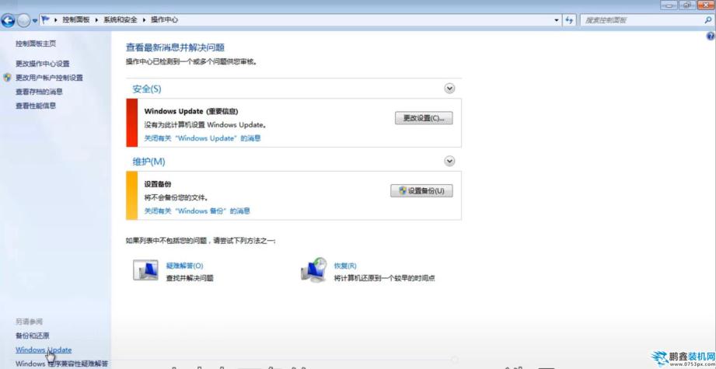
Task: Click the 设置备份(U) button
Action: [421, 190]
